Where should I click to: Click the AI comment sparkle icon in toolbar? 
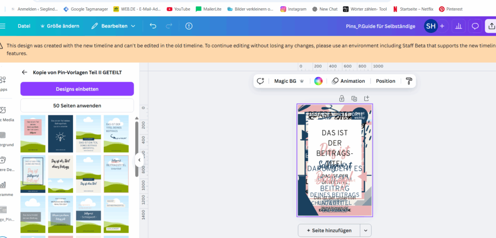pyautogui.click(x=261, y=81)
